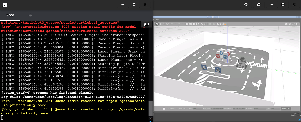Click the Sim Time value field
Viewport: 301px width, 122px height.
217,109
